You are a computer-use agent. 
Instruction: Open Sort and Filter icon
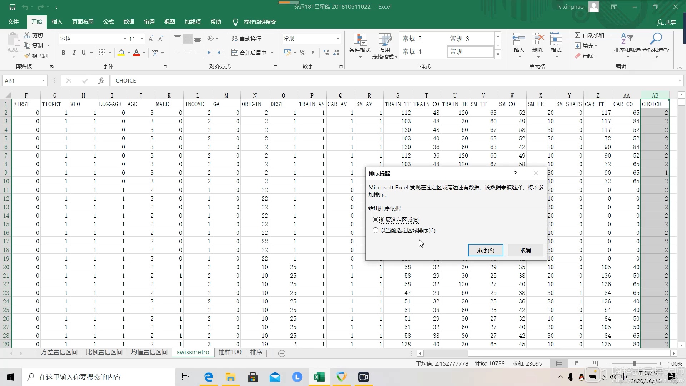point(627,39)
